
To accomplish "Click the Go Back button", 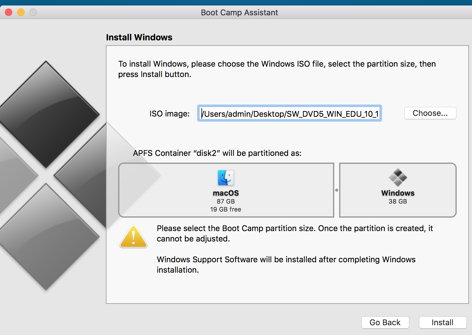I will 385,322.
